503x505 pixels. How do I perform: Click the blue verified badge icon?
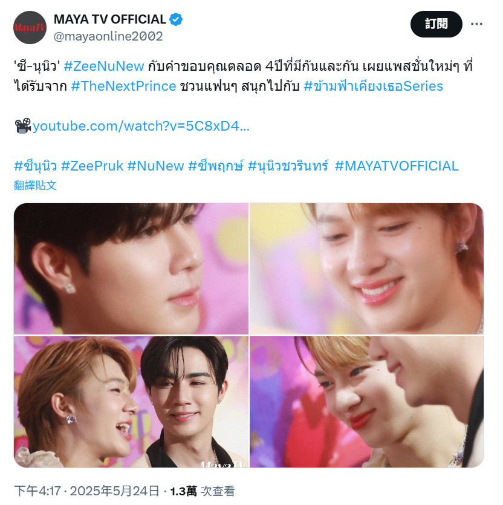(176, 19)
